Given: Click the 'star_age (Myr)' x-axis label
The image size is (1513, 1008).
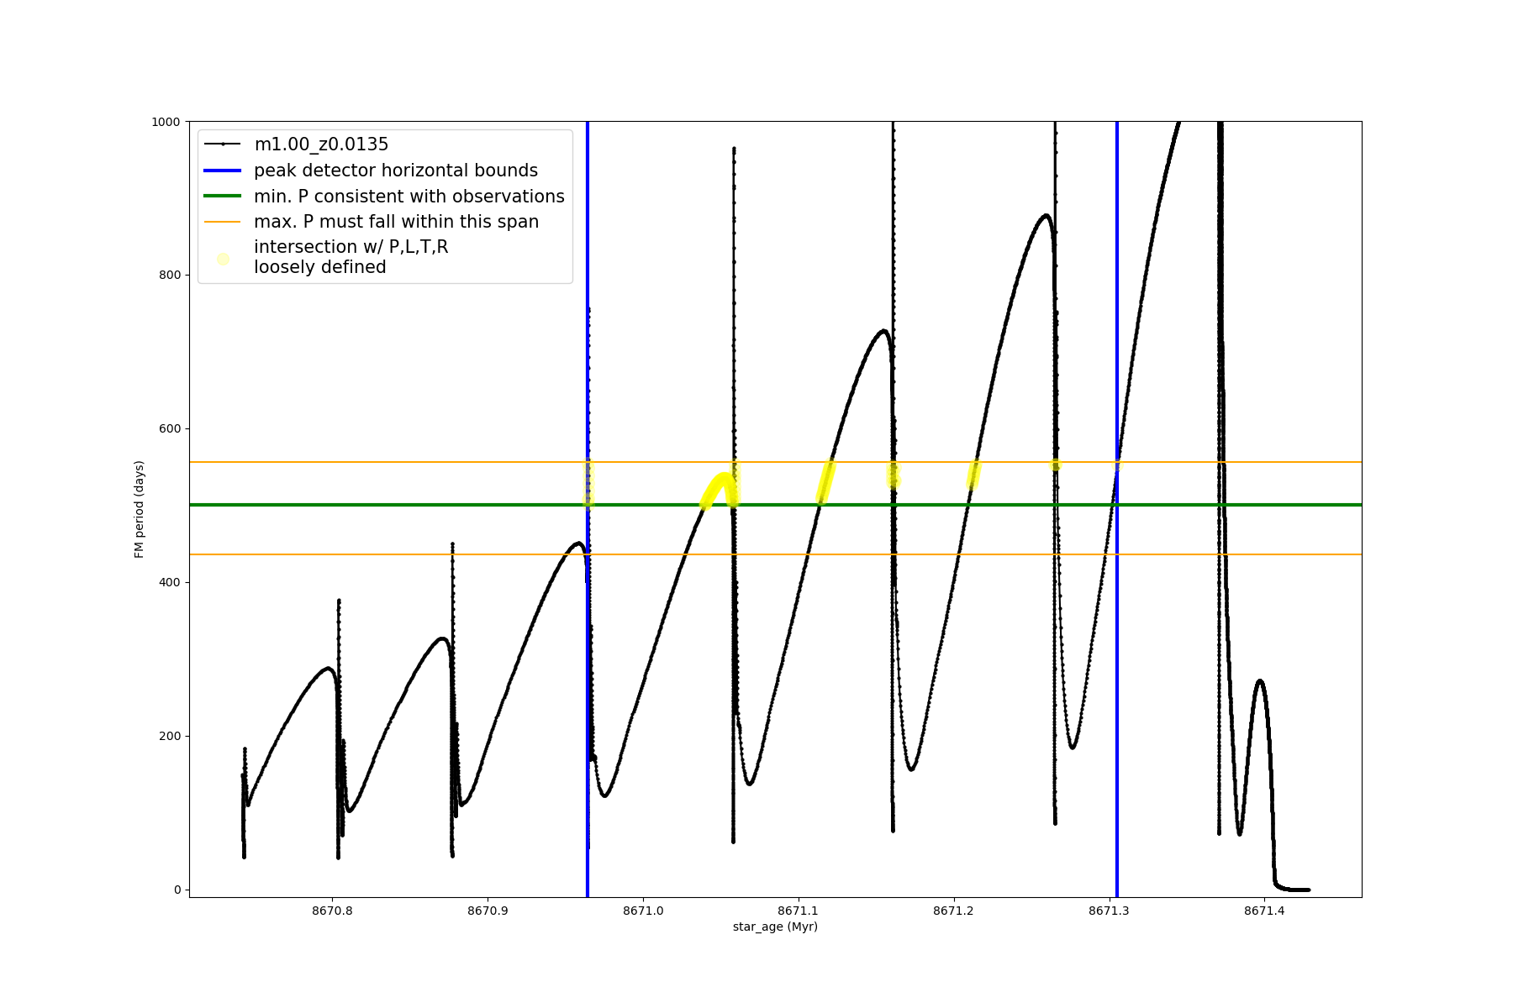Looking at the screenshot, I should (775, 927).
